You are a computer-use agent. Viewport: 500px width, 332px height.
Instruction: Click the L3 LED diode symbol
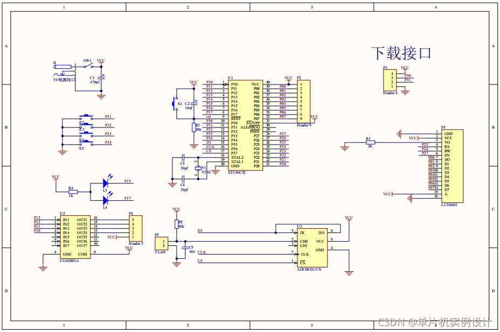click(x=106, y=183)
